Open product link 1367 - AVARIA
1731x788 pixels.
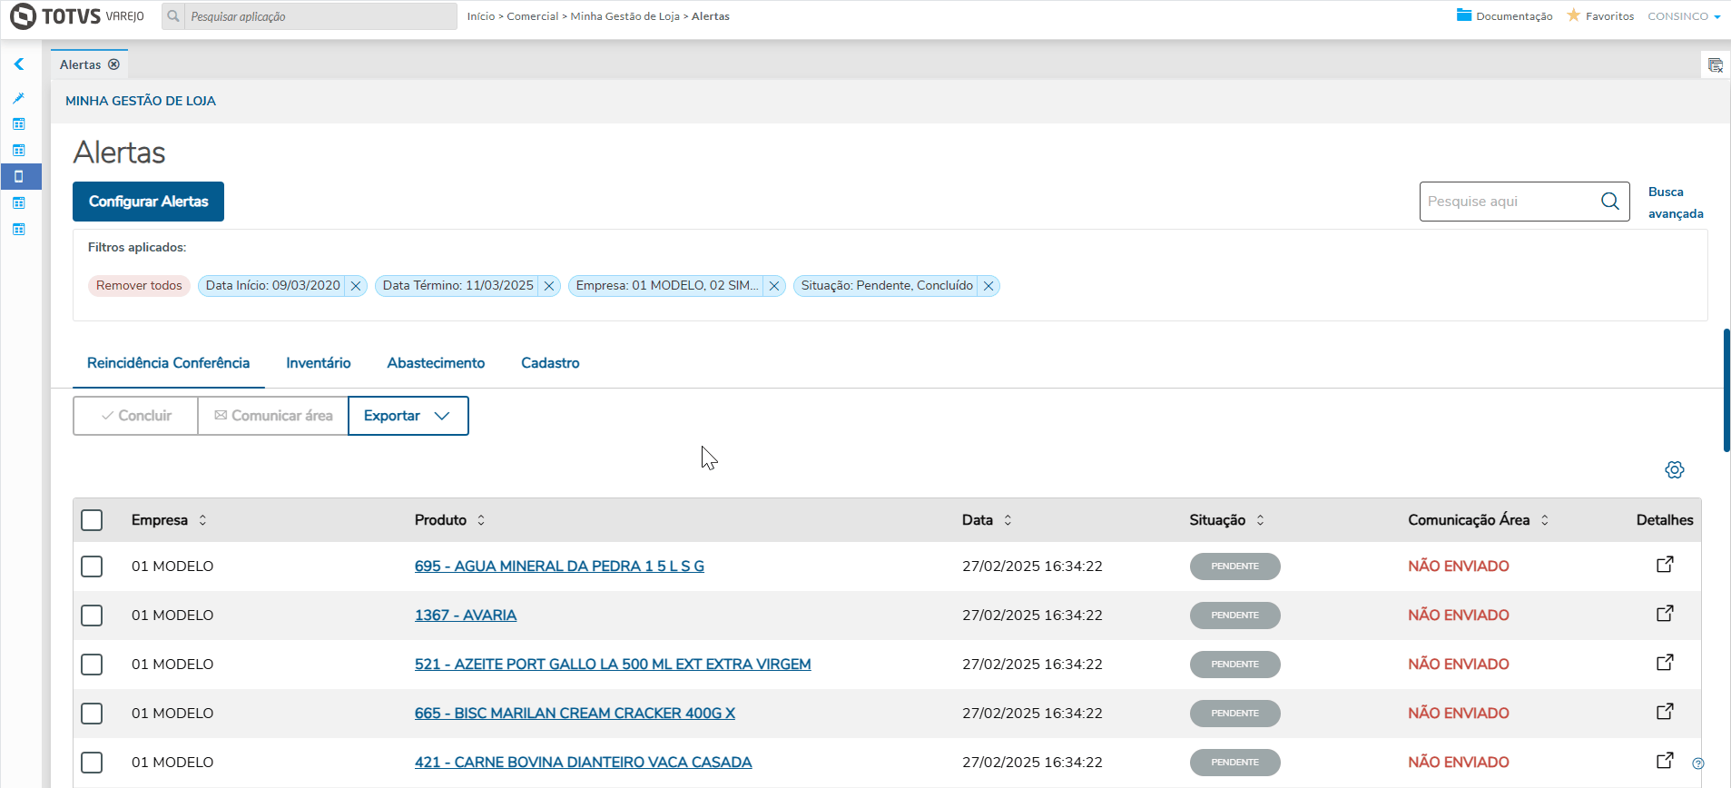[x=466, y=616]
